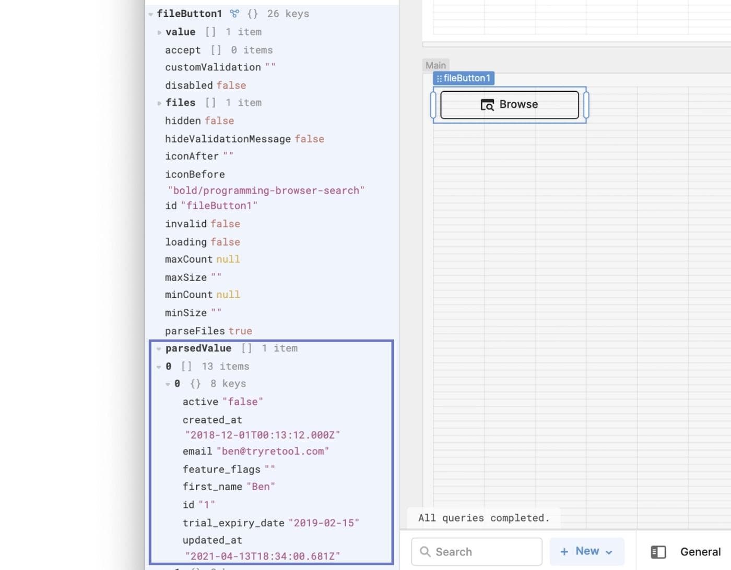Collapse the fileButton1 state tree

click(x=151, y=14)
